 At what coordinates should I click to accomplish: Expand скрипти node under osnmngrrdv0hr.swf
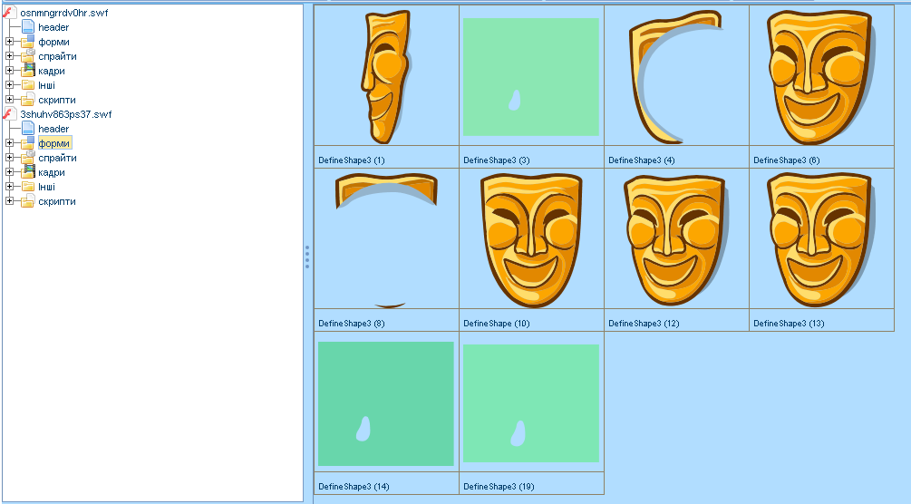(9, 100)
